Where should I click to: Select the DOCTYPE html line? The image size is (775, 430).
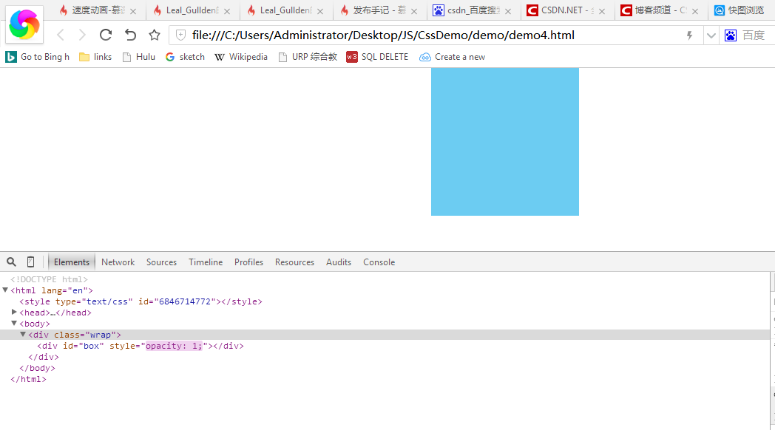(49, 279)
